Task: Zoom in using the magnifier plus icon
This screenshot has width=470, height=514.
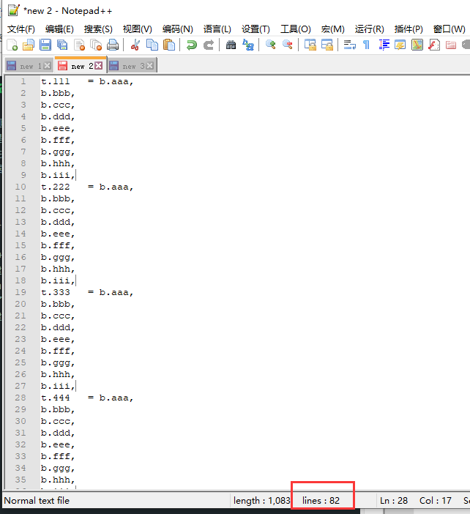Action: 270,45
